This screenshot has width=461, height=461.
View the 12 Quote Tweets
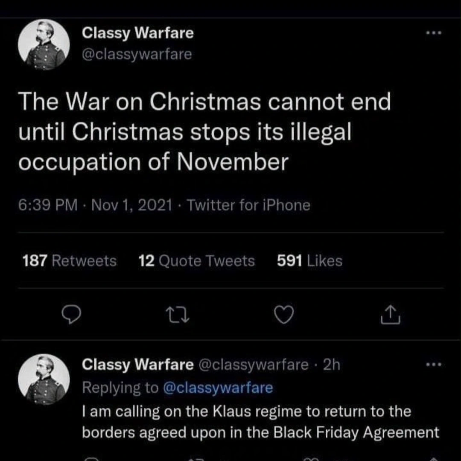[x=197, y=260]
